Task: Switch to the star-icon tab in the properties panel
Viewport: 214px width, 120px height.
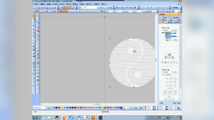Action: click(x=162, y=20)
